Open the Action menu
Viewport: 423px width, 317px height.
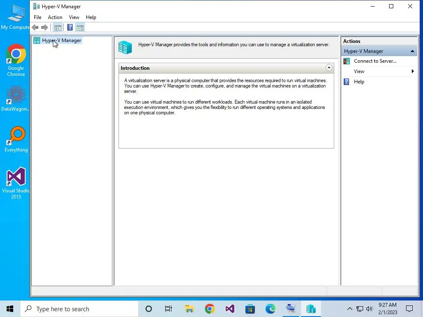pos(55,17)
